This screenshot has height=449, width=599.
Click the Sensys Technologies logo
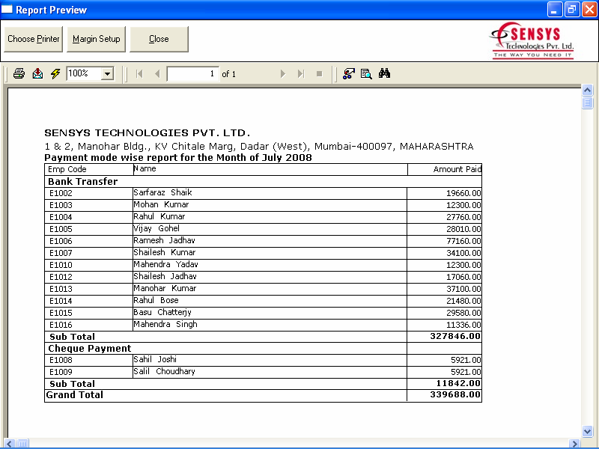click(532, 40)
